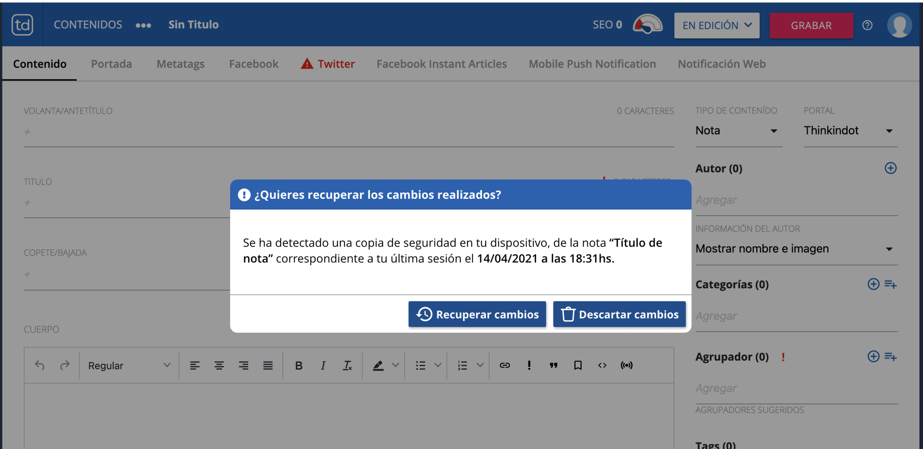Add an author with plus icon
This screenshot has width=923, height=449.
tap(890, 168)
